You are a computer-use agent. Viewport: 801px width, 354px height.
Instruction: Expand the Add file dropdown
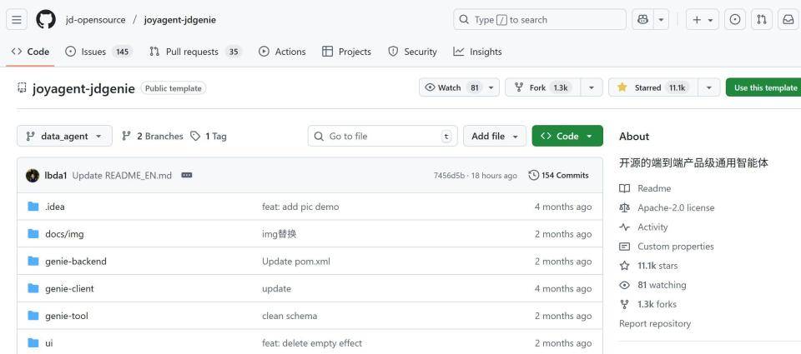(x=495, y=136)
